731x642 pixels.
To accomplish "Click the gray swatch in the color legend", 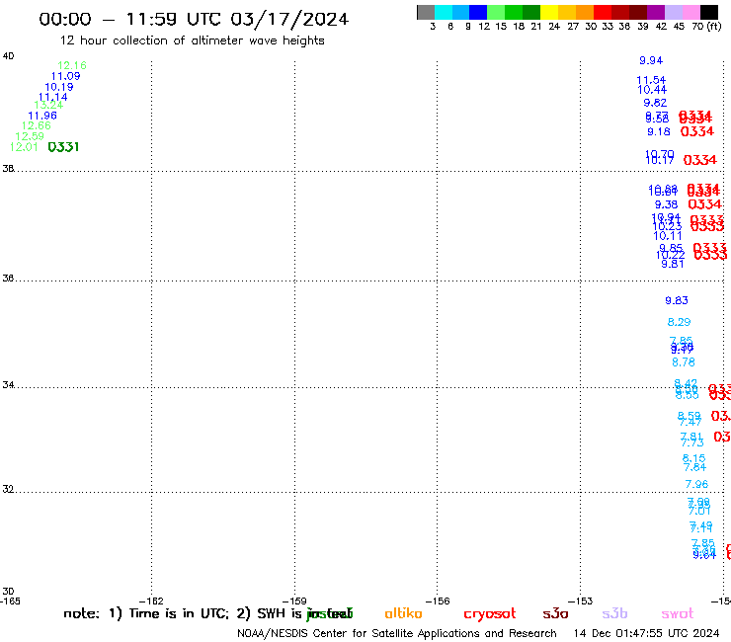I will 426,12.
